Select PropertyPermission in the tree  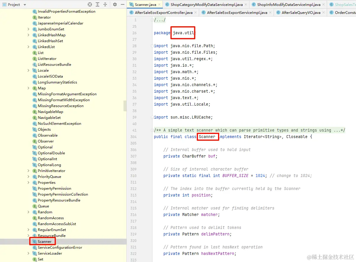[x=54, y=189]
